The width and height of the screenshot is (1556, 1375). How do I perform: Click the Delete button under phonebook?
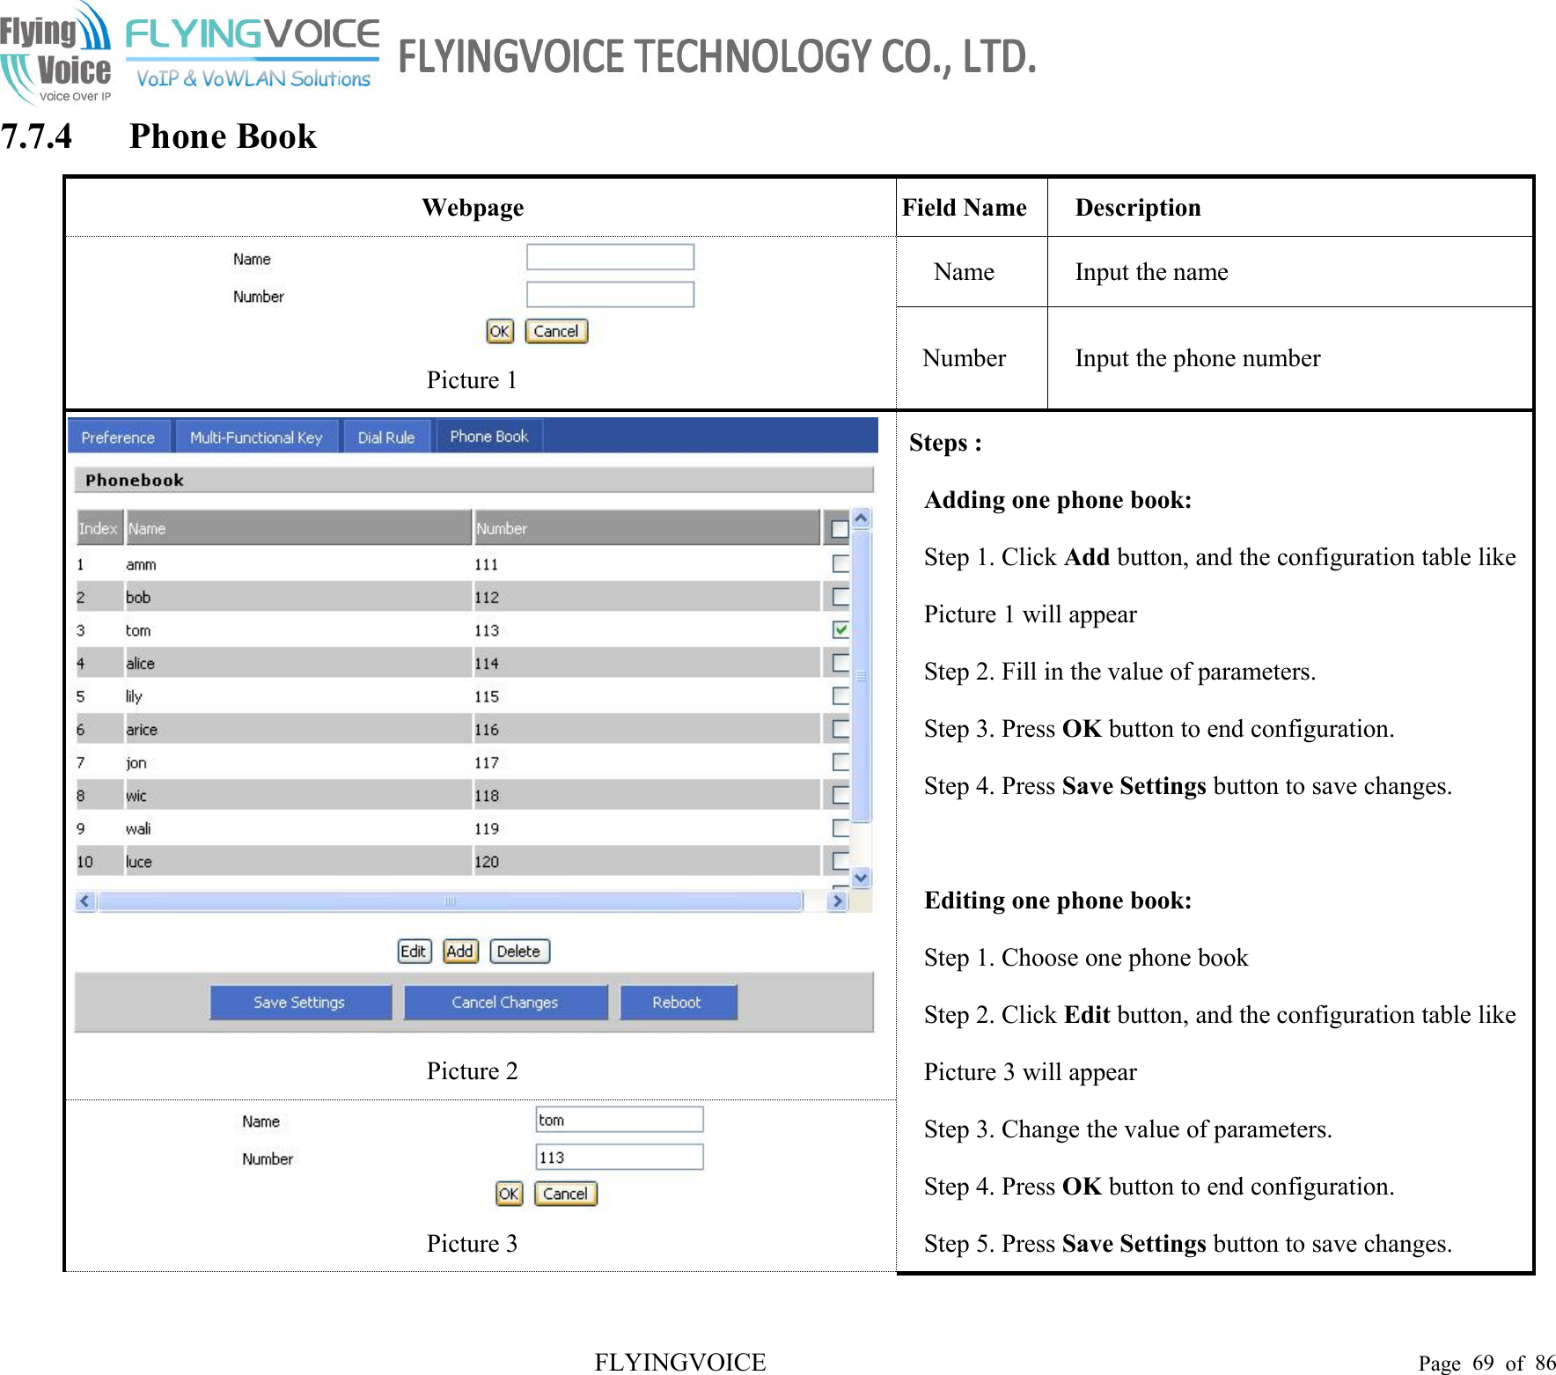519,952
